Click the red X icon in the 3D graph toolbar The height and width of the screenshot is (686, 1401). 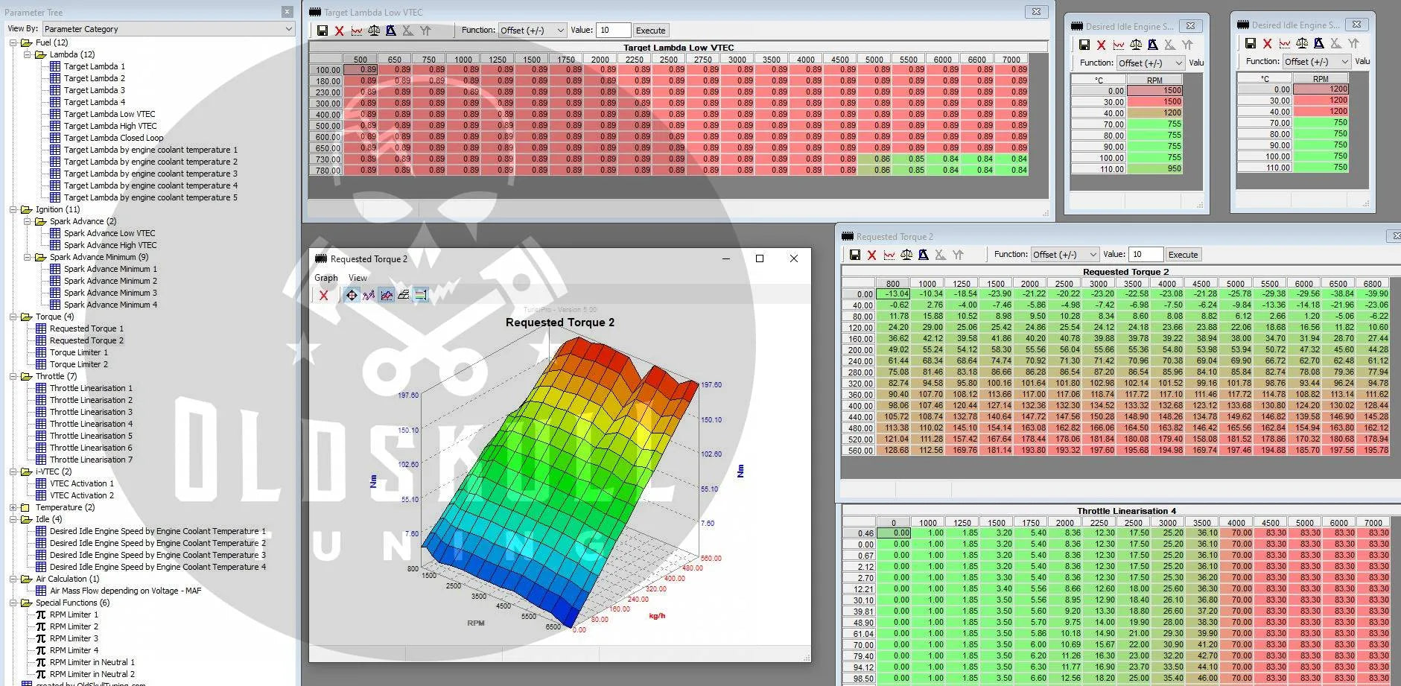pos(323,295)
